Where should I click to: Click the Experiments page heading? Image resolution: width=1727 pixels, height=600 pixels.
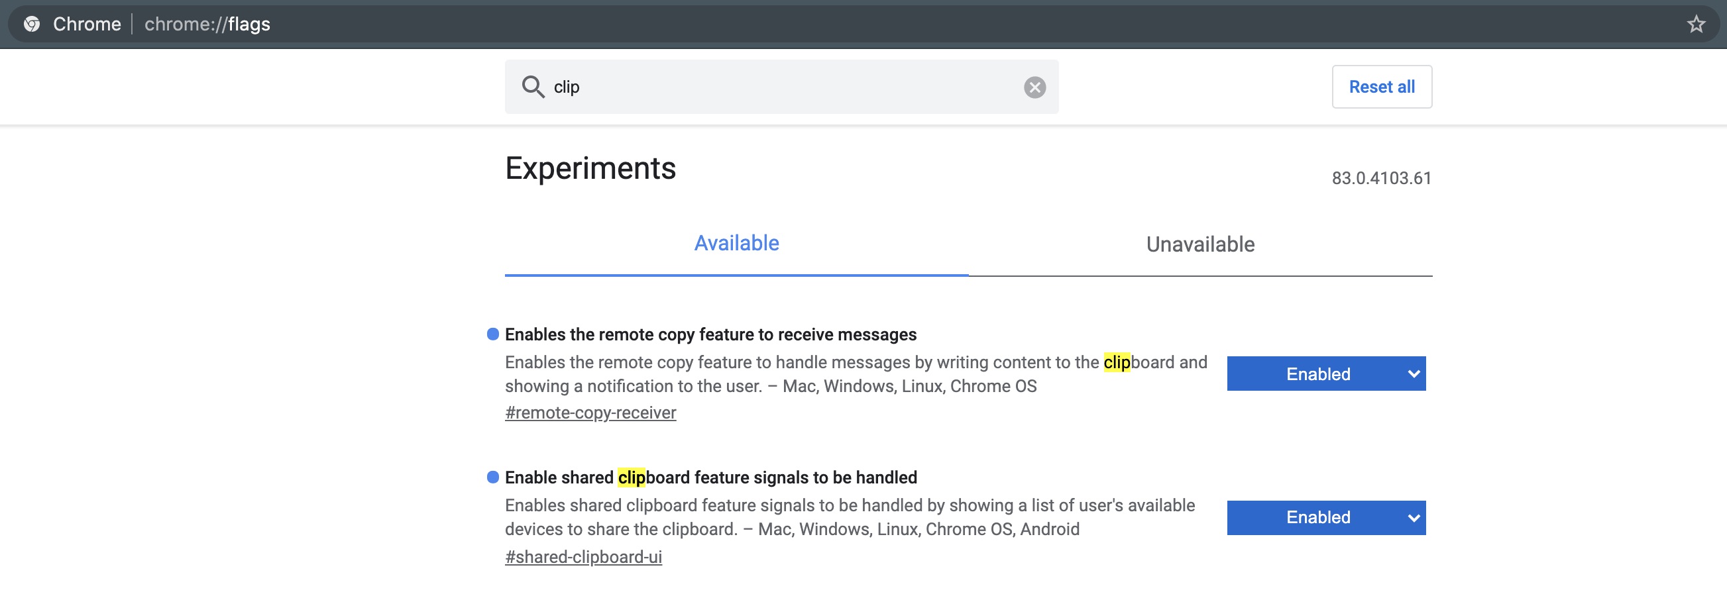tap(590, 168)
